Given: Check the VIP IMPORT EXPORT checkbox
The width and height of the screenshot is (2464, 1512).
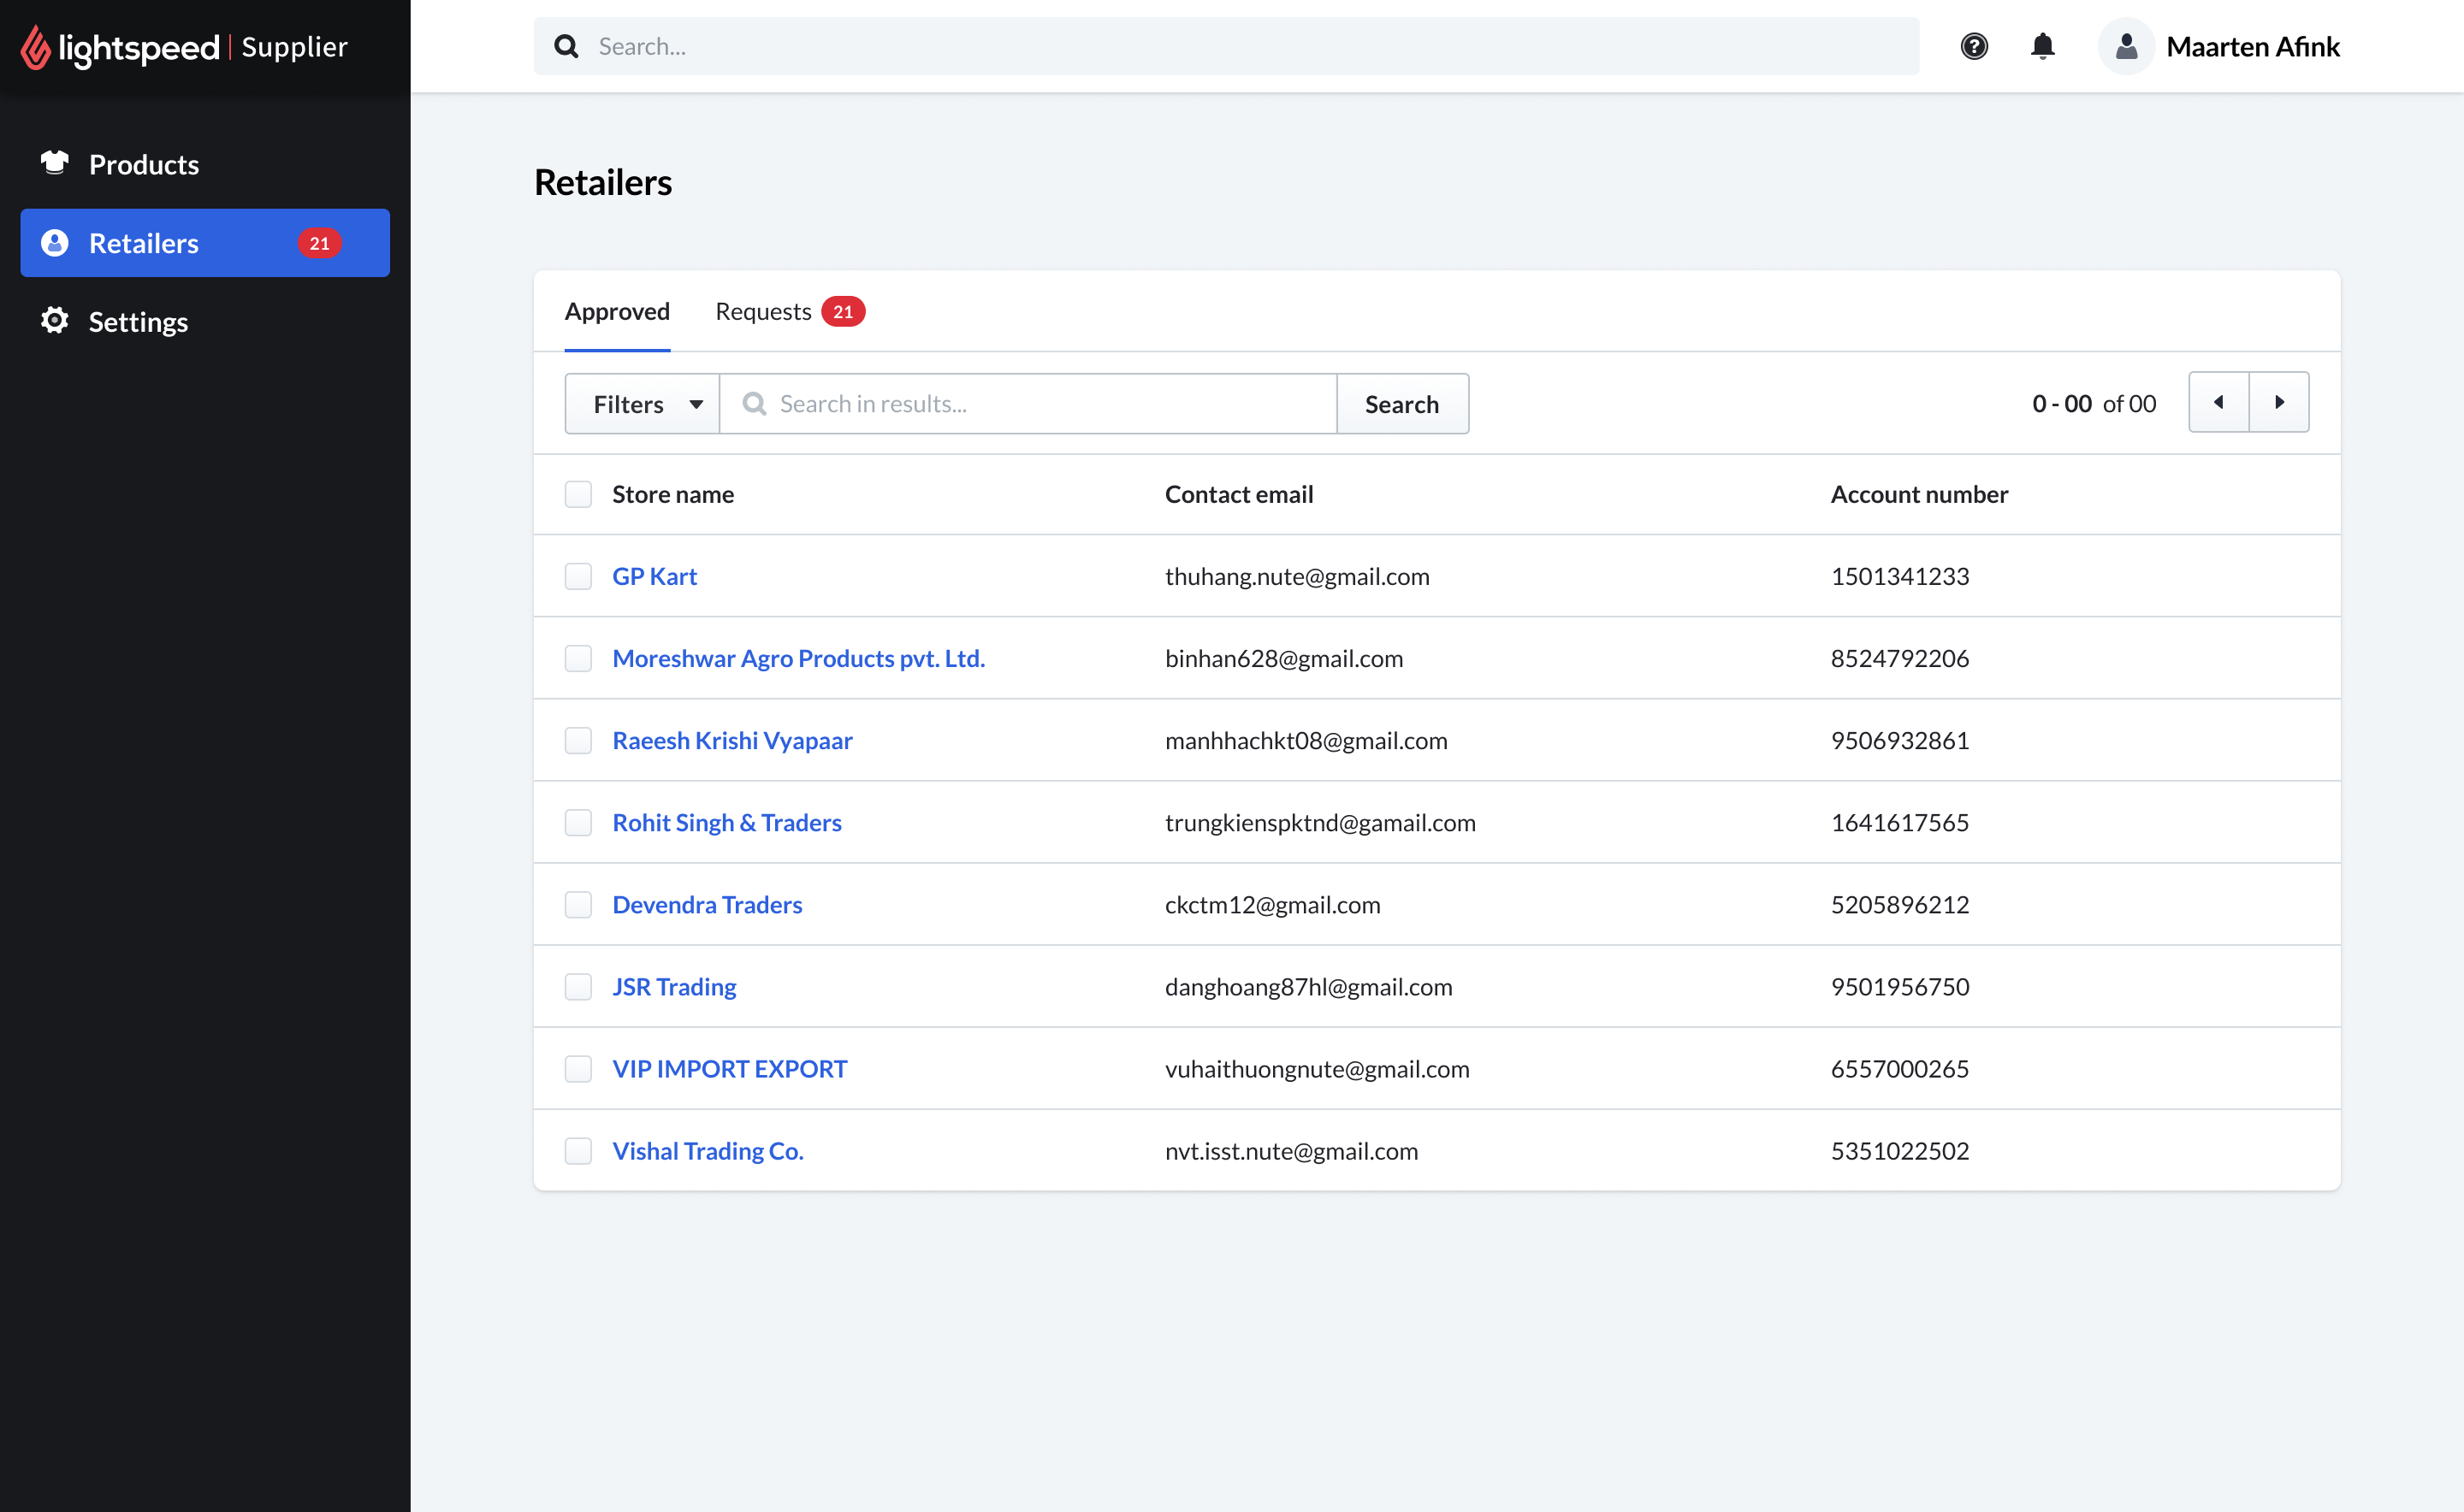Looking at the screenshot, I should pos(578,1068).
